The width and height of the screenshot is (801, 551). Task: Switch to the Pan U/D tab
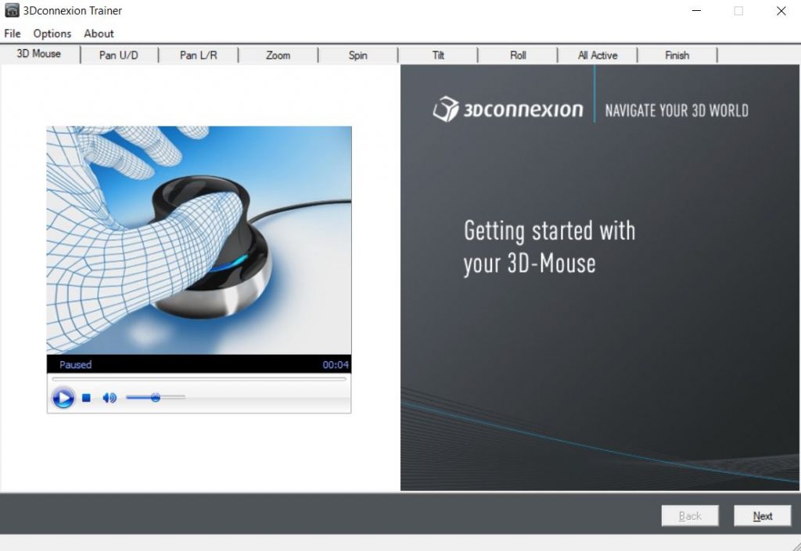coord(119,55)
